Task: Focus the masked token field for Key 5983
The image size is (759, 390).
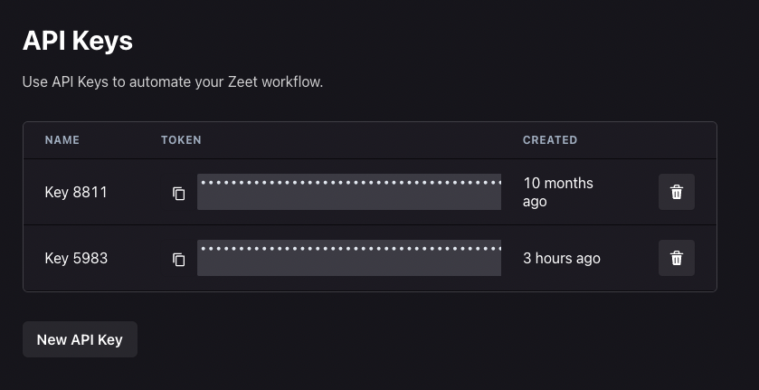Action: (x=349, y=258)
